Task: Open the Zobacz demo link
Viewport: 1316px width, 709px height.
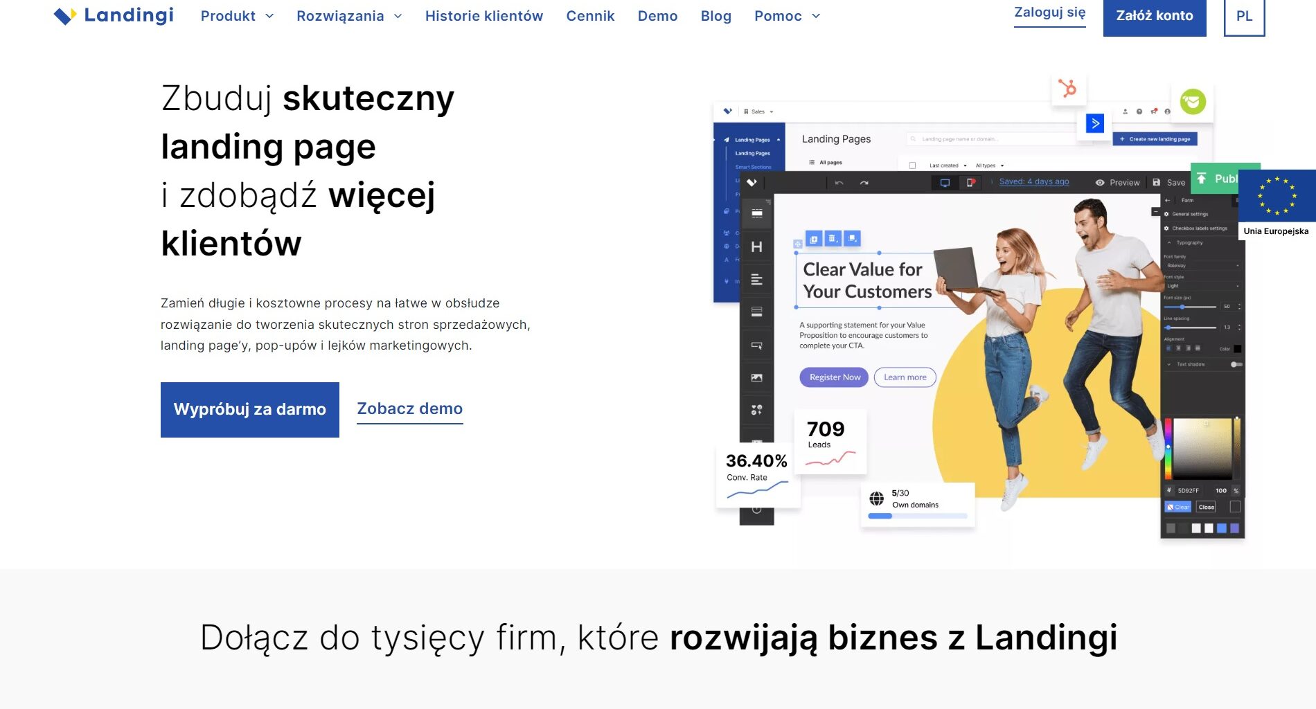Action: click(x=409, y=409)
